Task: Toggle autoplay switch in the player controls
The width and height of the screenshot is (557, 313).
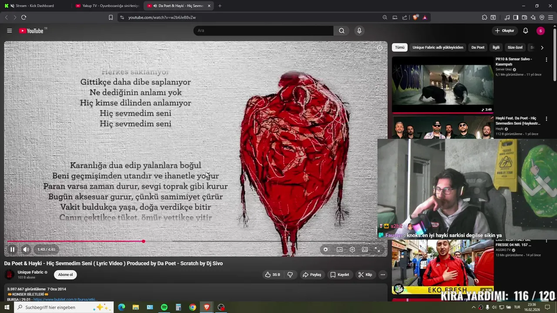Action: click(x=325, y=250)
